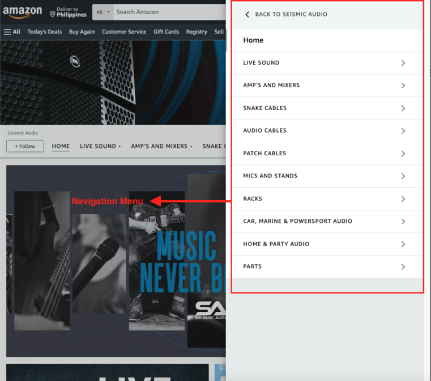Expand PARTS chevron

(x=403, y=267)
